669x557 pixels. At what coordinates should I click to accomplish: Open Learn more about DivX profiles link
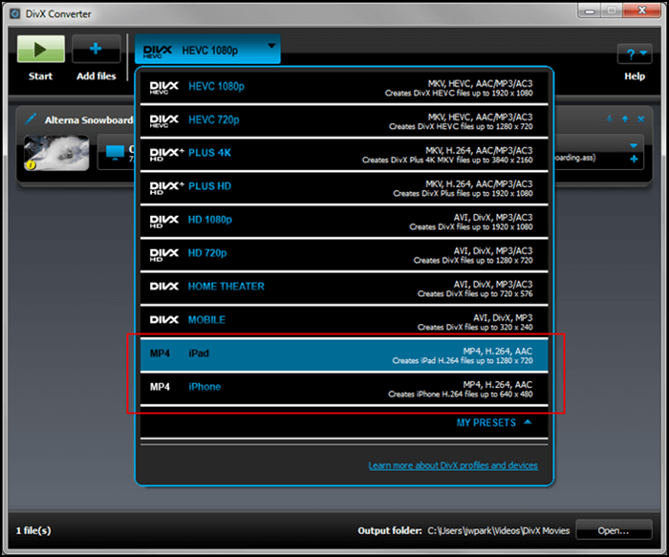click(453, 465)
